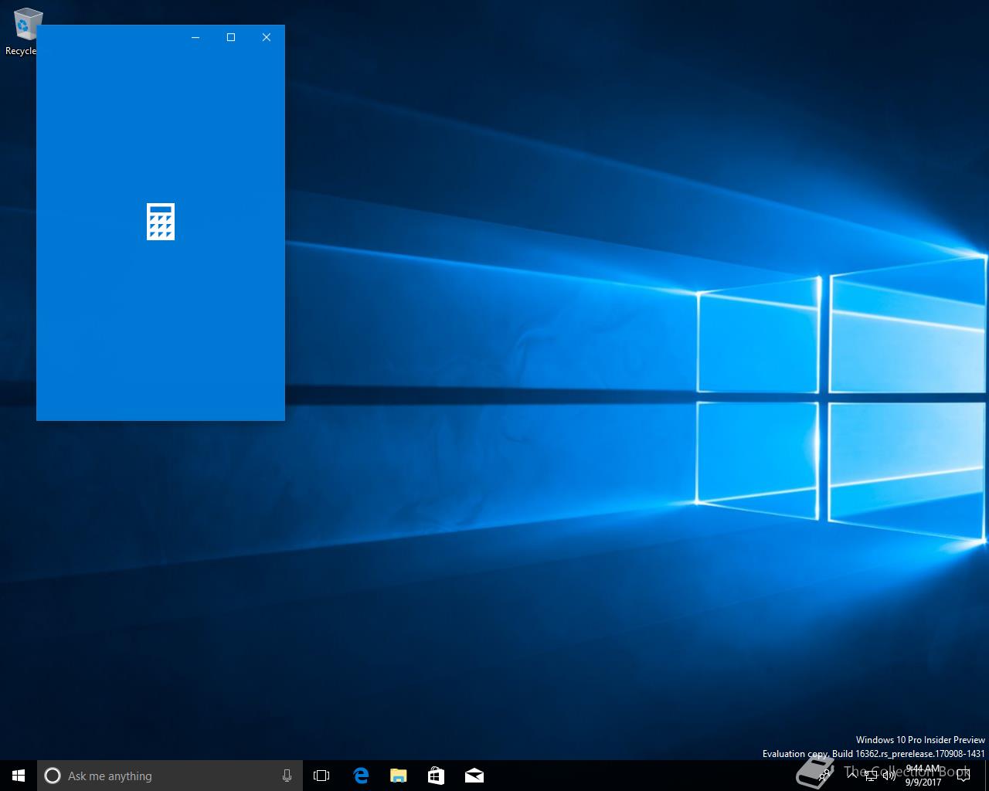Screen dimensions: 989x791
Task: Open the Action Center notifications icon
Action: (963, 776)
